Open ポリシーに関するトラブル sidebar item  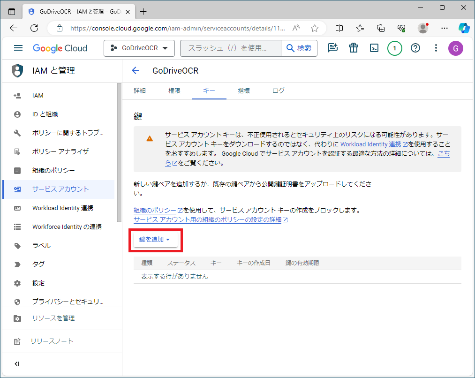click(x=59, y=133)
